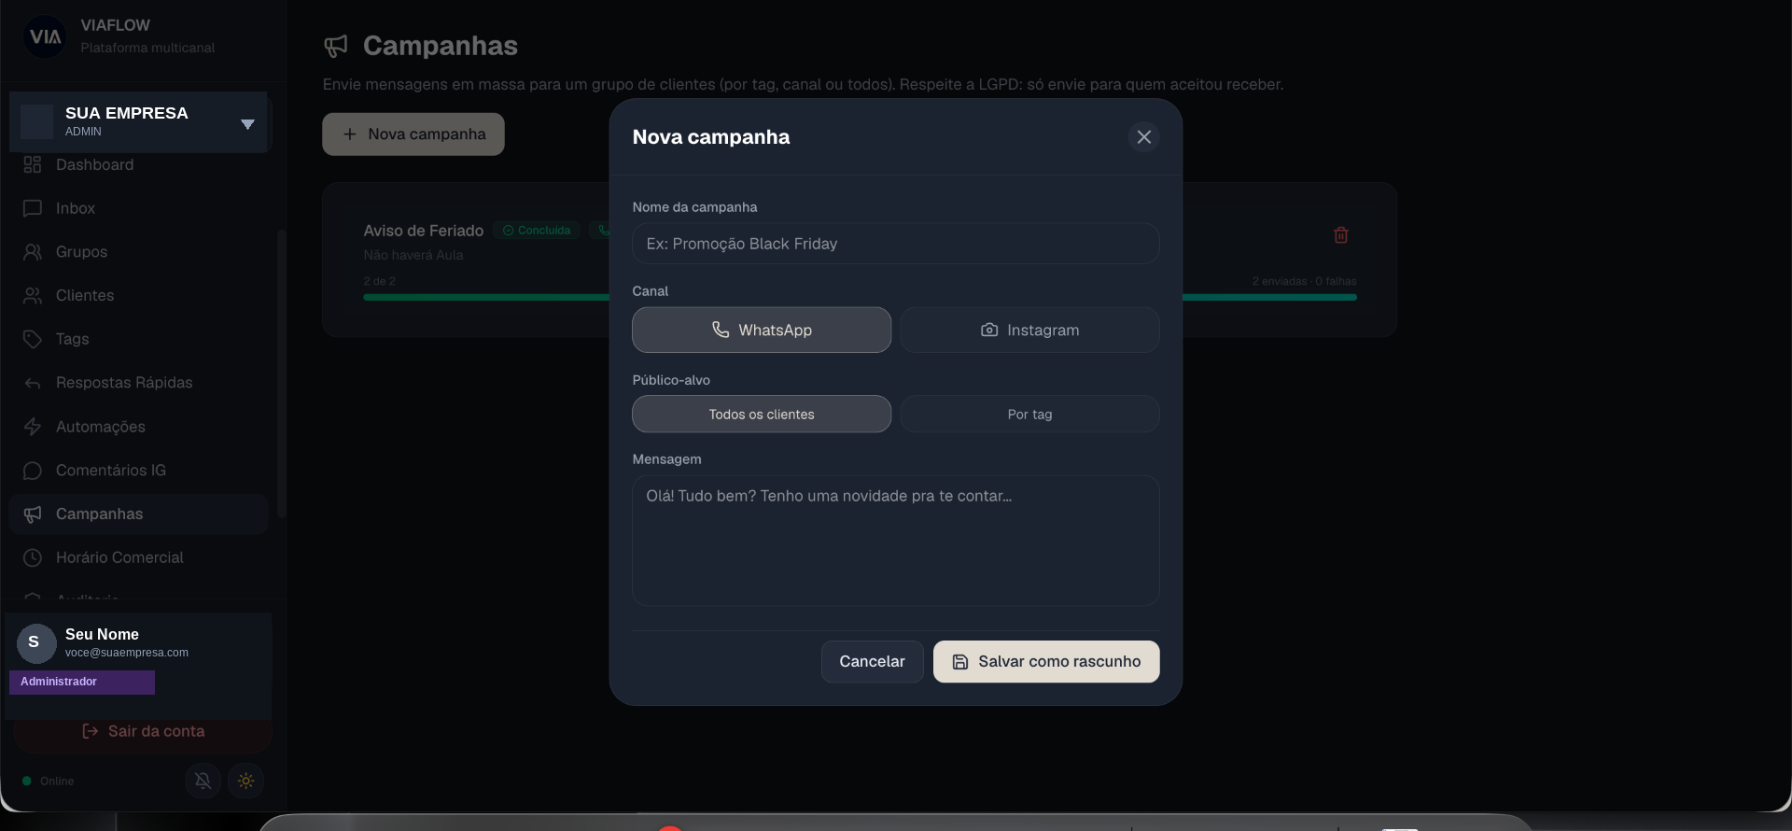Click the sidebar scrollbar
1792x831 pixels.
tap(282, 373)
